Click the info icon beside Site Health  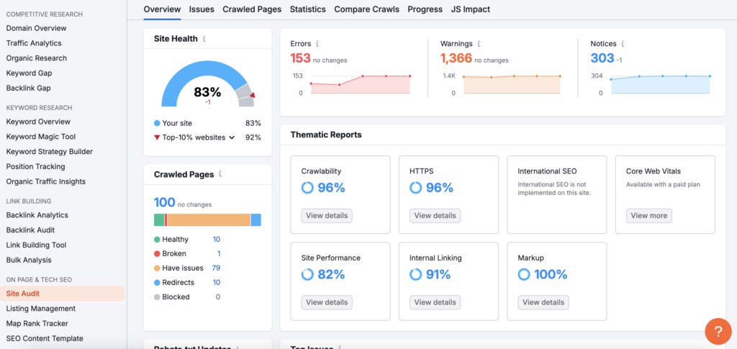(204, 39)
